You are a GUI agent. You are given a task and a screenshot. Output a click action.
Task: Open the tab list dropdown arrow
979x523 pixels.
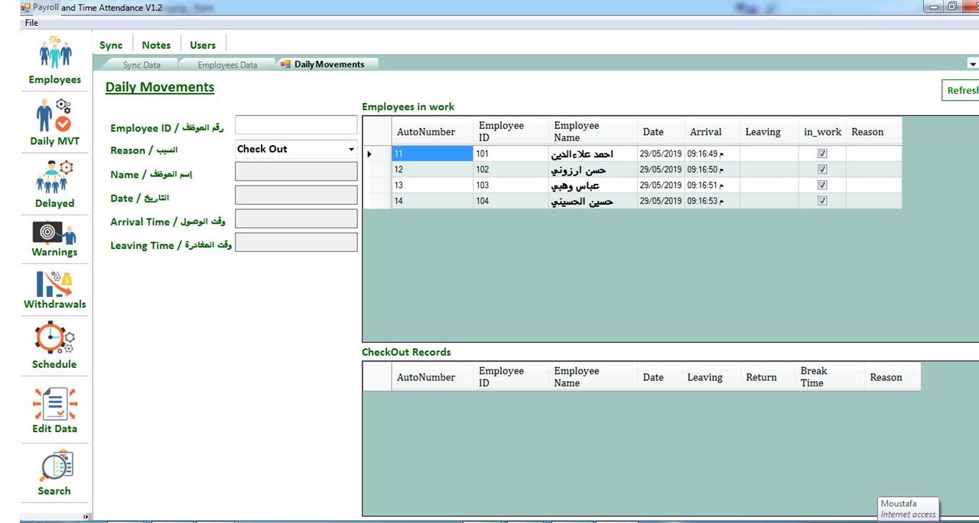(x=973, y=64)
